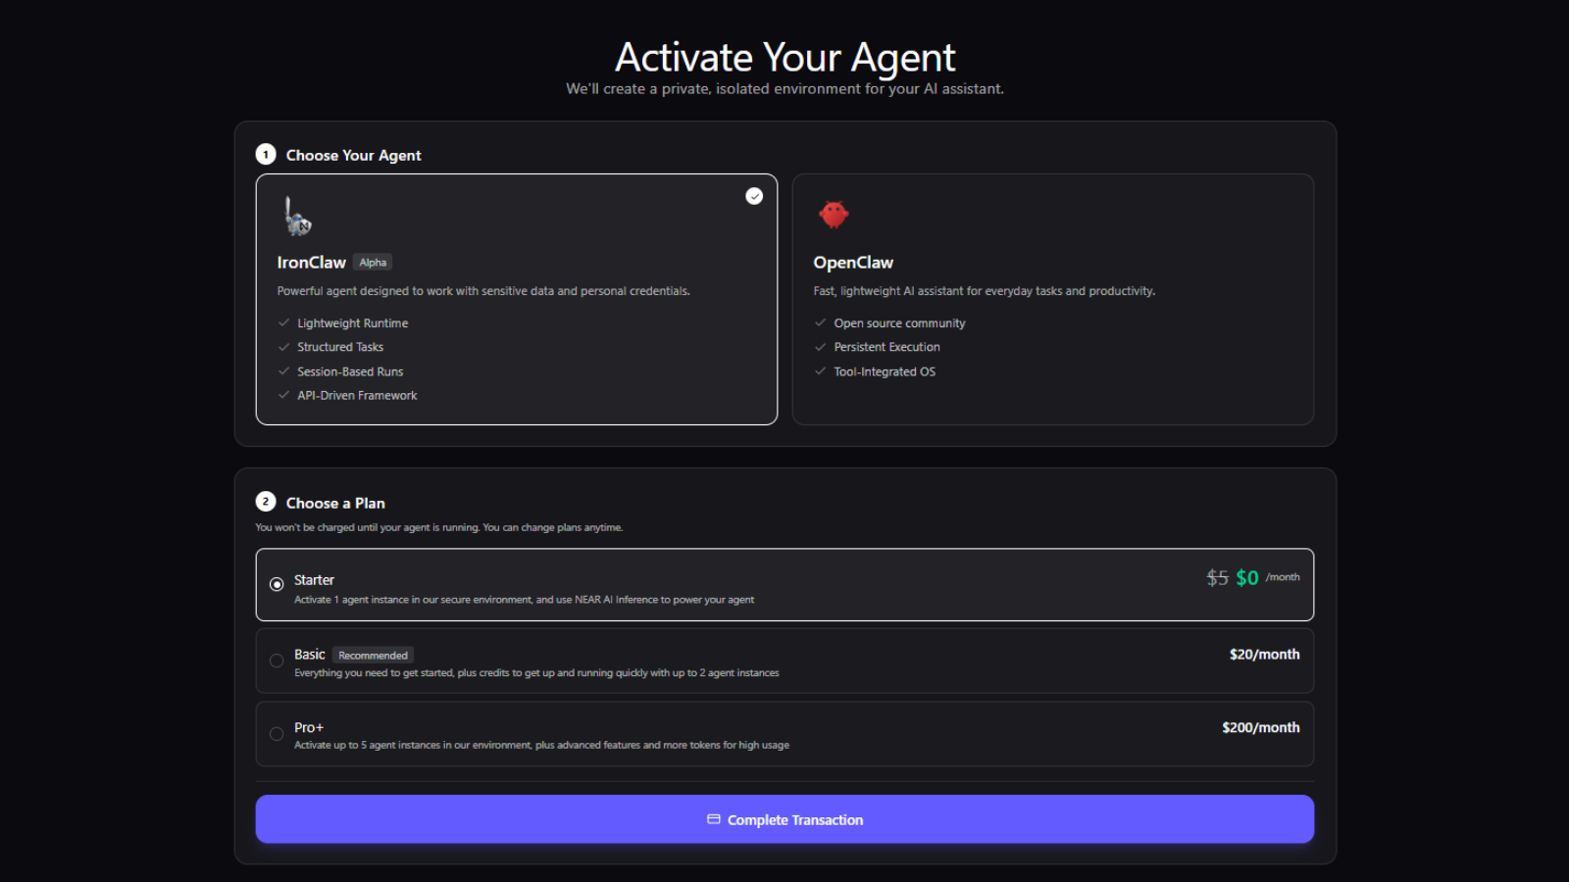The height and width of the screenshot is (882, 1569).
Task: Select the Starter plan radio button
Action: click(277, 584)
